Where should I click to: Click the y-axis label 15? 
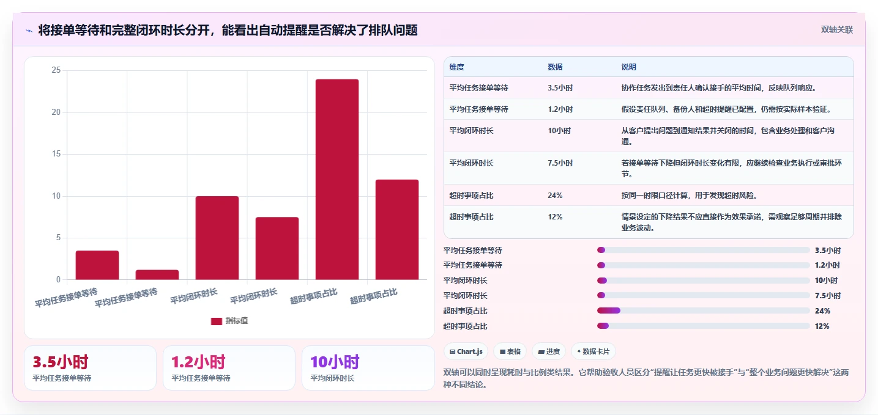56,155
